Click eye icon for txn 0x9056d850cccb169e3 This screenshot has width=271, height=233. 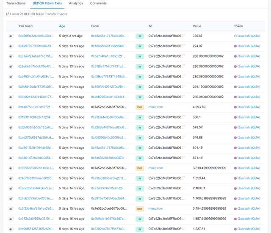tap(11, 168)
